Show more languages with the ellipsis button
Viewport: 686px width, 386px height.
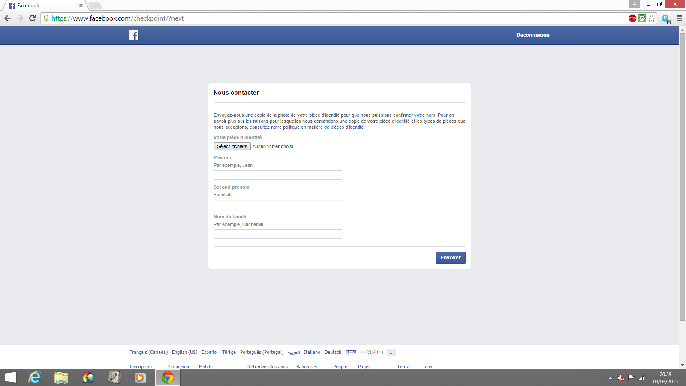391,353
